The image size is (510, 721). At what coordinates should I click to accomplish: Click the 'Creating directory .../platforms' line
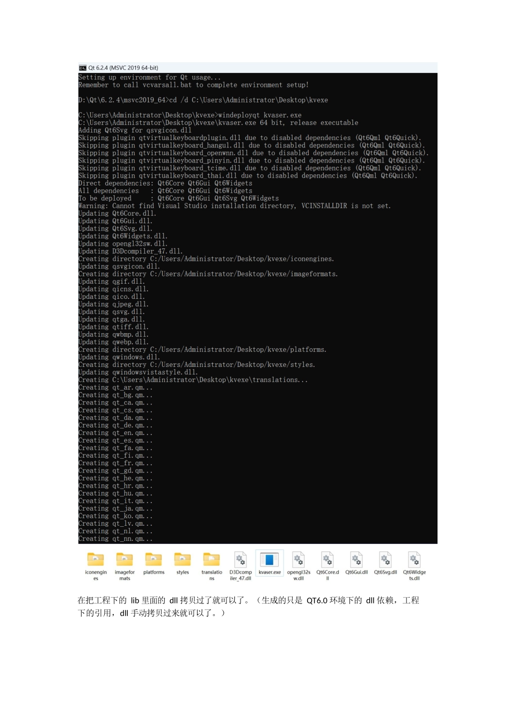[202, 350]
